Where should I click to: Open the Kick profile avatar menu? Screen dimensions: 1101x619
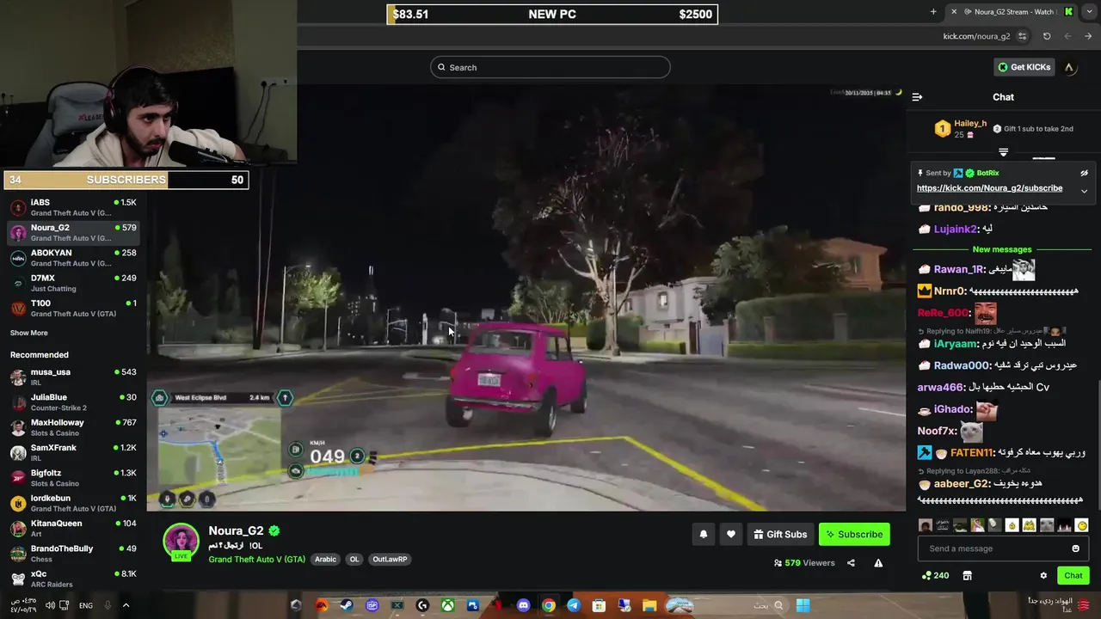(1069, 67)
